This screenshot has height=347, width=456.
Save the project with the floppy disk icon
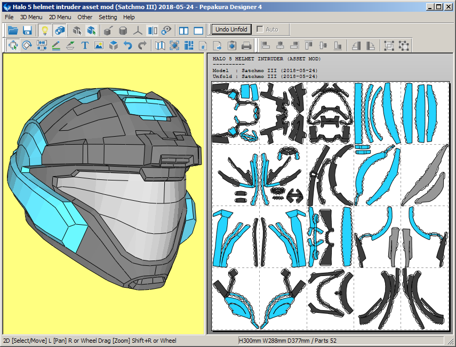click(x=27, y=30)
